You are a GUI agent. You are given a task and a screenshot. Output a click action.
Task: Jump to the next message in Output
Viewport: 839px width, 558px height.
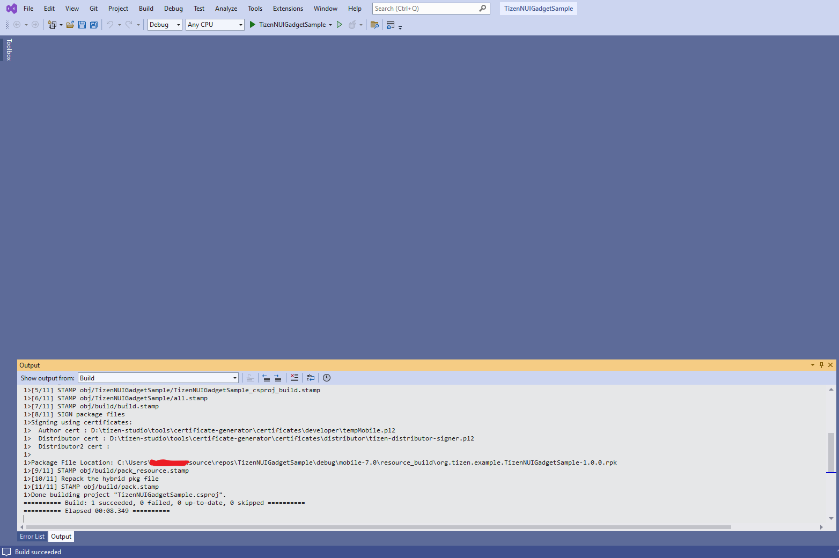pyautogui.click(x=277, y=378)
